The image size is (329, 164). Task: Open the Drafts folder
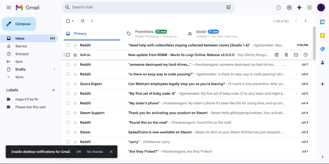tap(29, 69)
